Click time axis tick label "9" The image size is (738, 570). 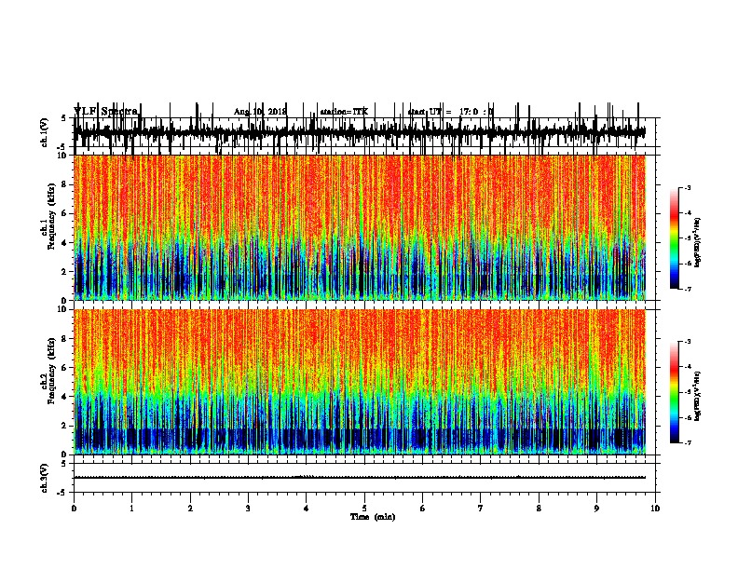[x=596, y=509]
